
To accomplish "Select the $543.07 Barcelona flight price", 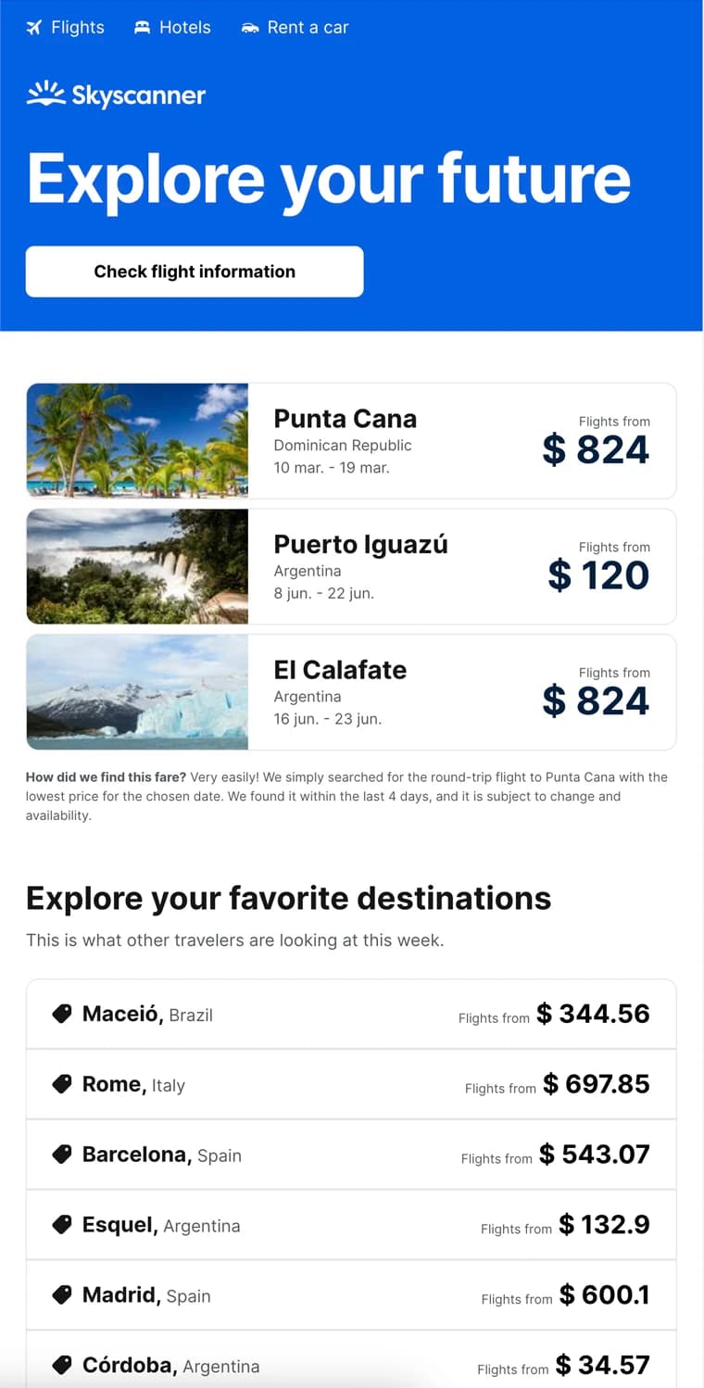I will 594,1155.
